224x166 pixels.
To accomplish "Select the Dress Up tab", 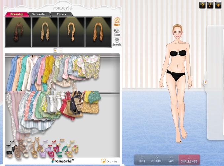I will coord(17,14).
